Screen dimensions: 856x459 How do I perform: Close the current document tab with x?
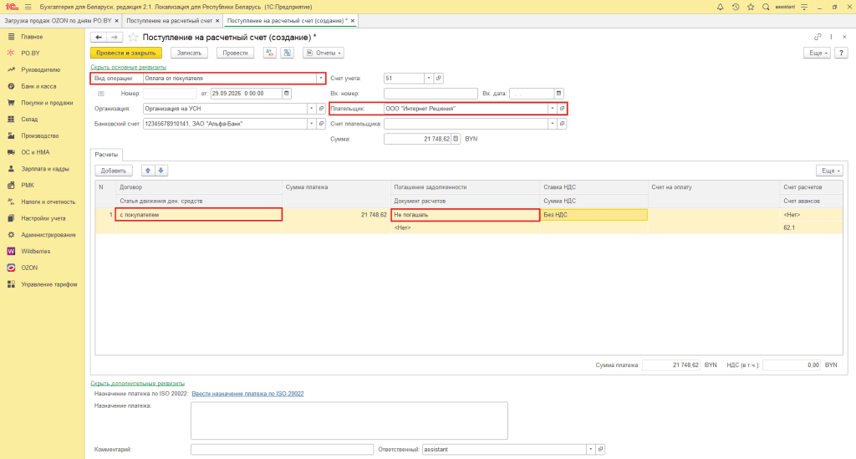pos(353,21)
